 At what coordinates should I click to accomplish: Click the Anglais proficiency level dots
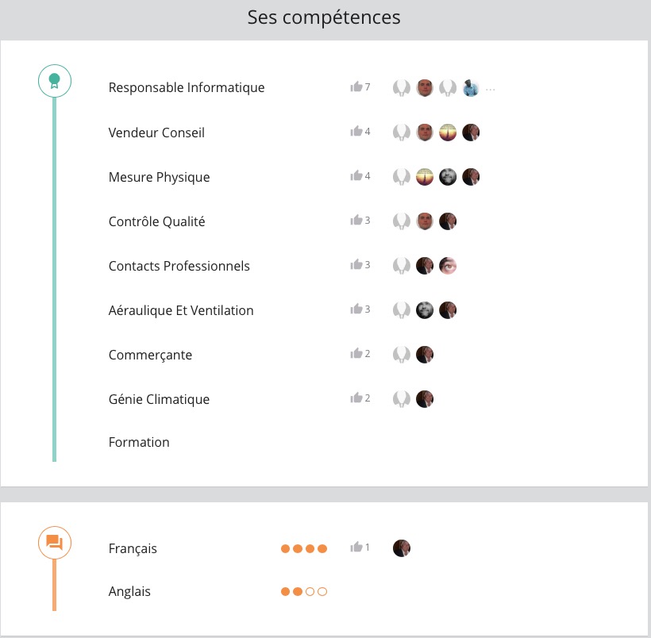pos(304,591)
